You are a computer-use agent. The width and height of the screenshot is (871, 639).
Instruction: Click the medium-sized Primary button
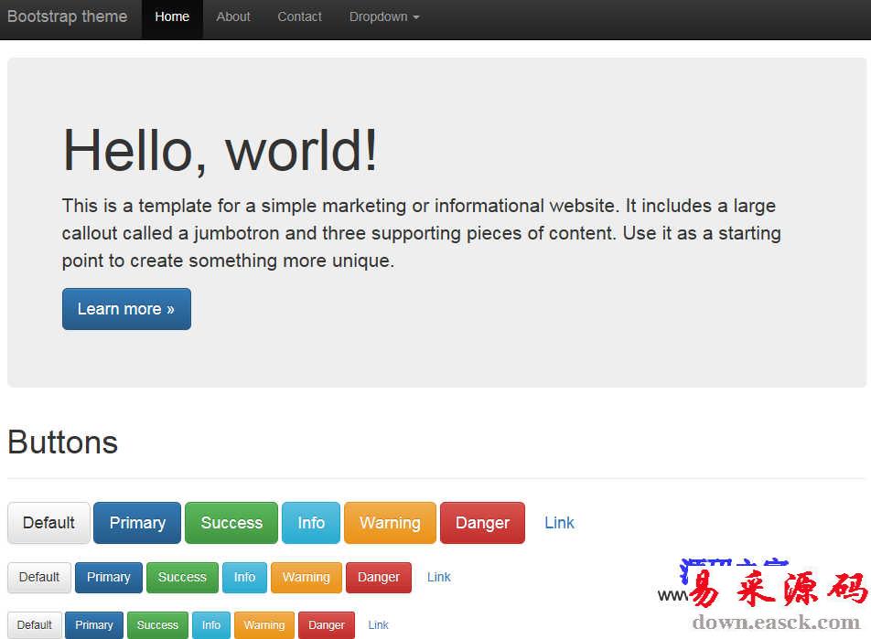(x=109, y=577)
